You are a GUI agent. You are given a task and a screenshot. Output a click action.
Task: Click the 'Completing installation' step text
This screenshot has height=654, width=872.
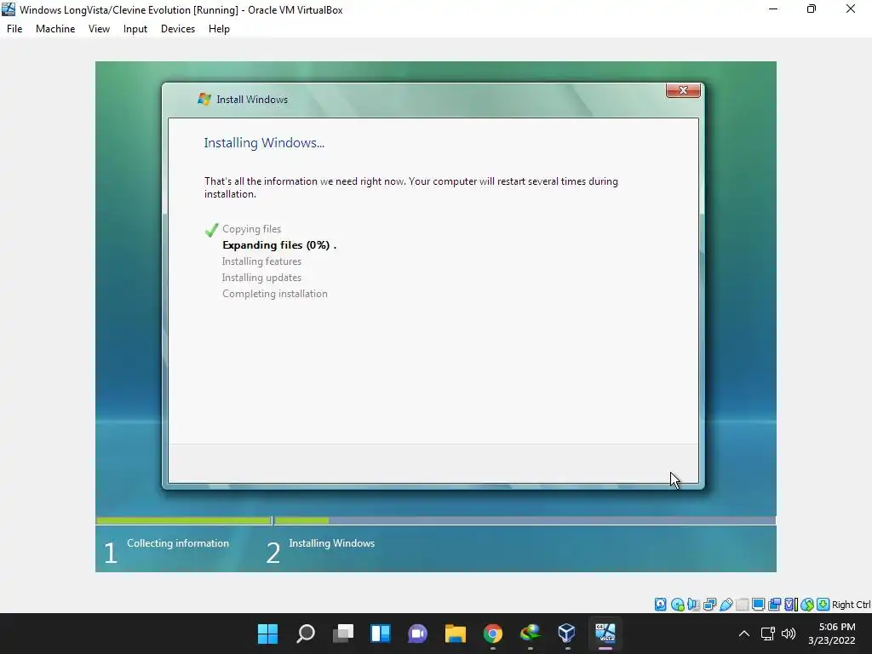pyautogui.click(x=275, y=294)
